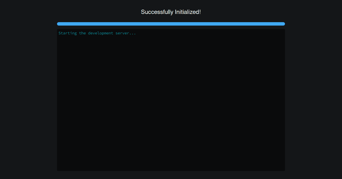This screenshot has width=342, height=179.
Task: Click the console output panel
Action: click(x=171, y=99)
